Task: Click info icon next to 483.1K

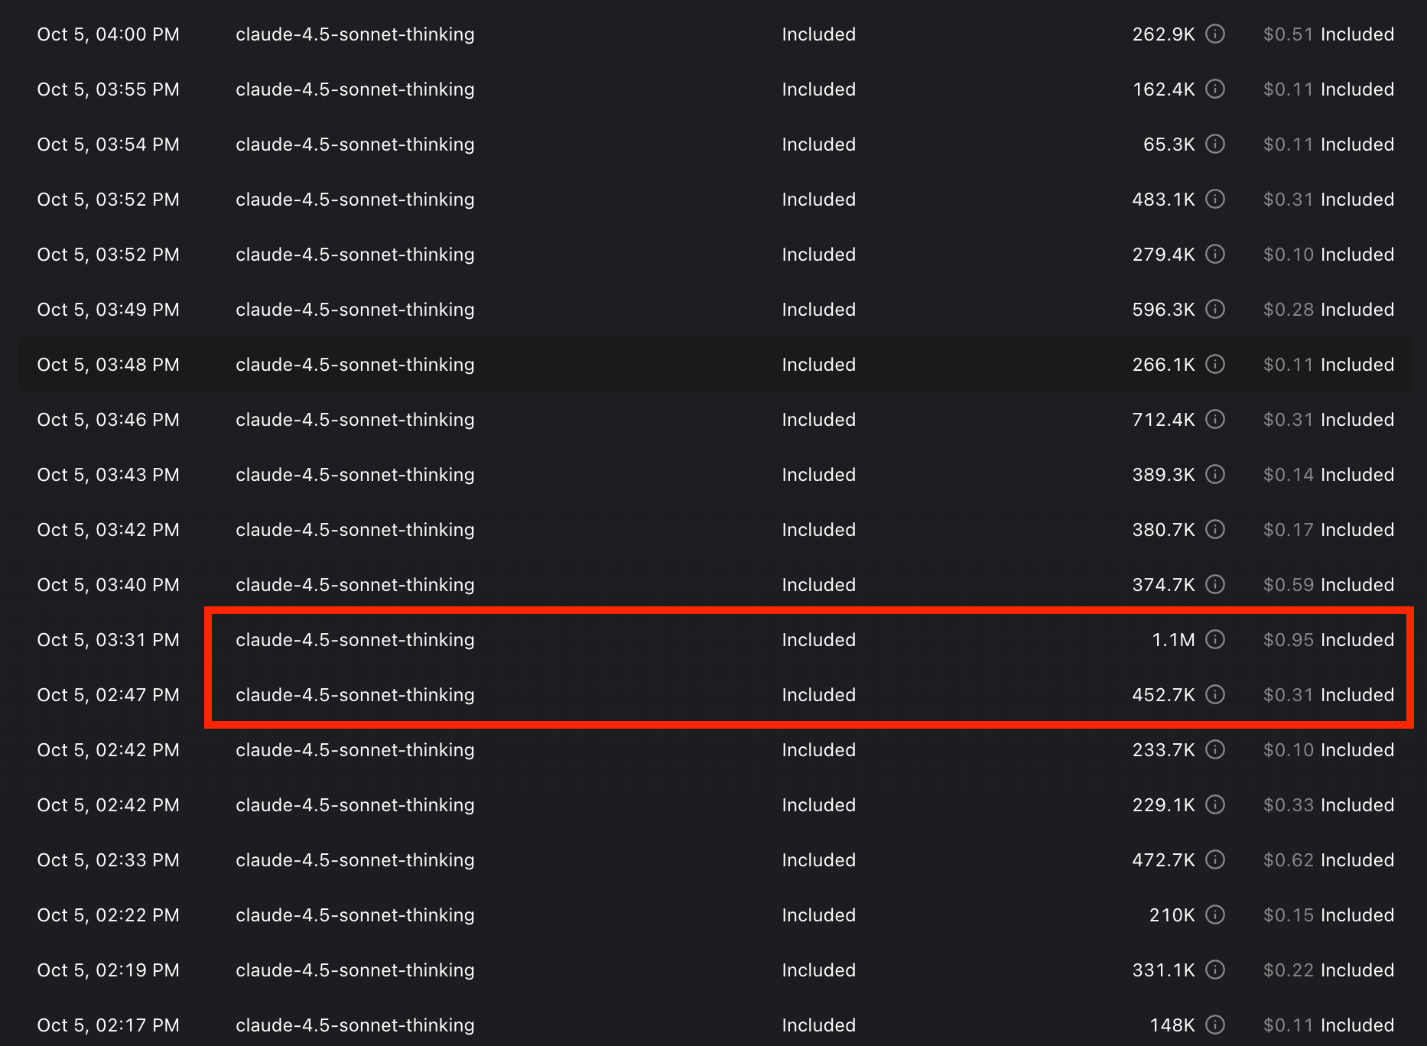Action: [1215, 199]
